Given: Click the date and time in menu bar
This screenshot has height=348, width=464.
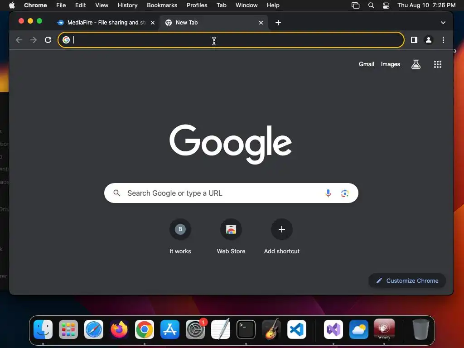Looking at the screenshot, I should tap(426, 5).
